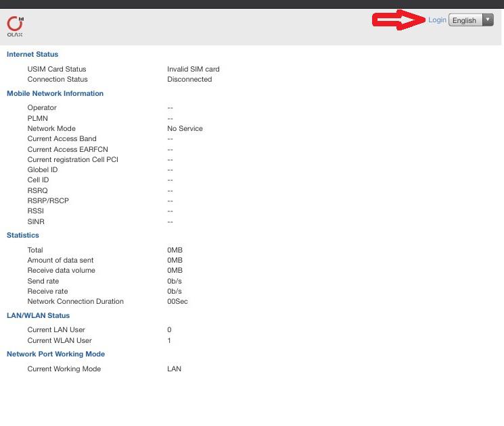Click the No Service network mode value
Image resolution: width=504 pixels, height=426 pixels.
(185, 129)
